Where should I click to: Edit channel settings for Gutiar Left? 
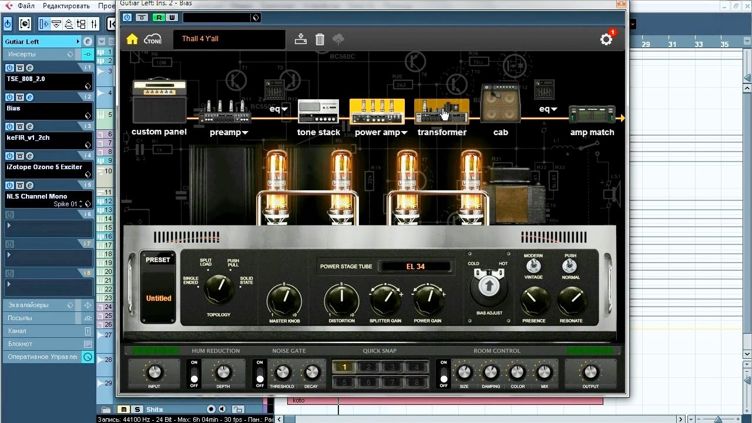pyautogui.click(x=88, y=42)
